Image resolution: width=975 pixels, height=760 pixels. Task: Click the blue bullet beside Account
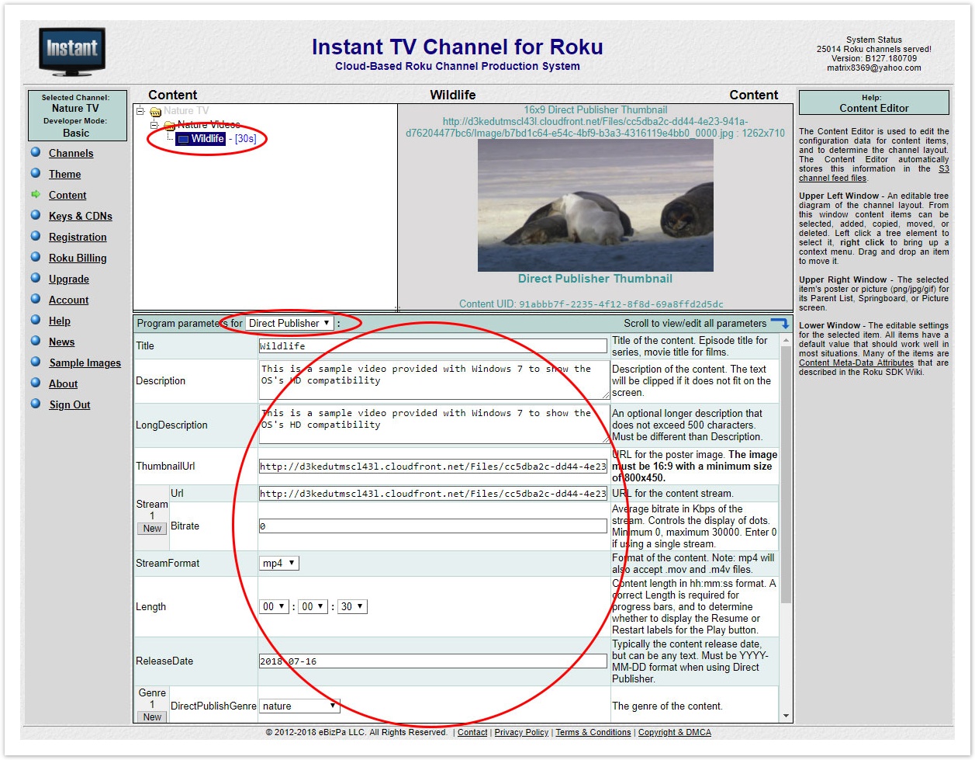[36, 299]
